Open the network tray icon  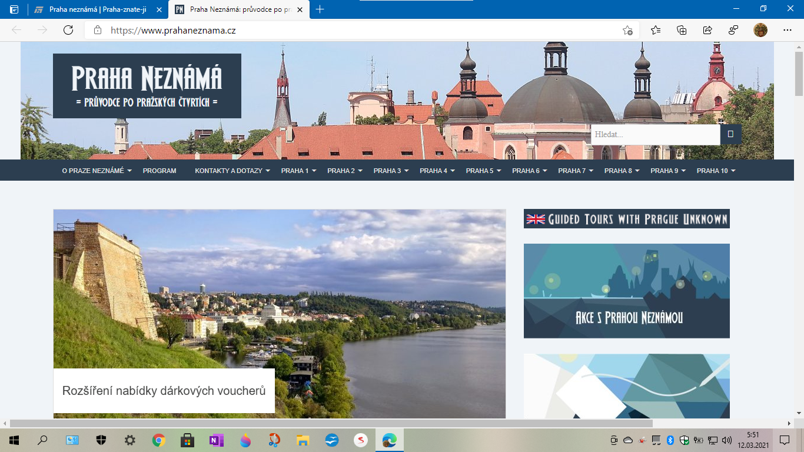pos(712,440)
